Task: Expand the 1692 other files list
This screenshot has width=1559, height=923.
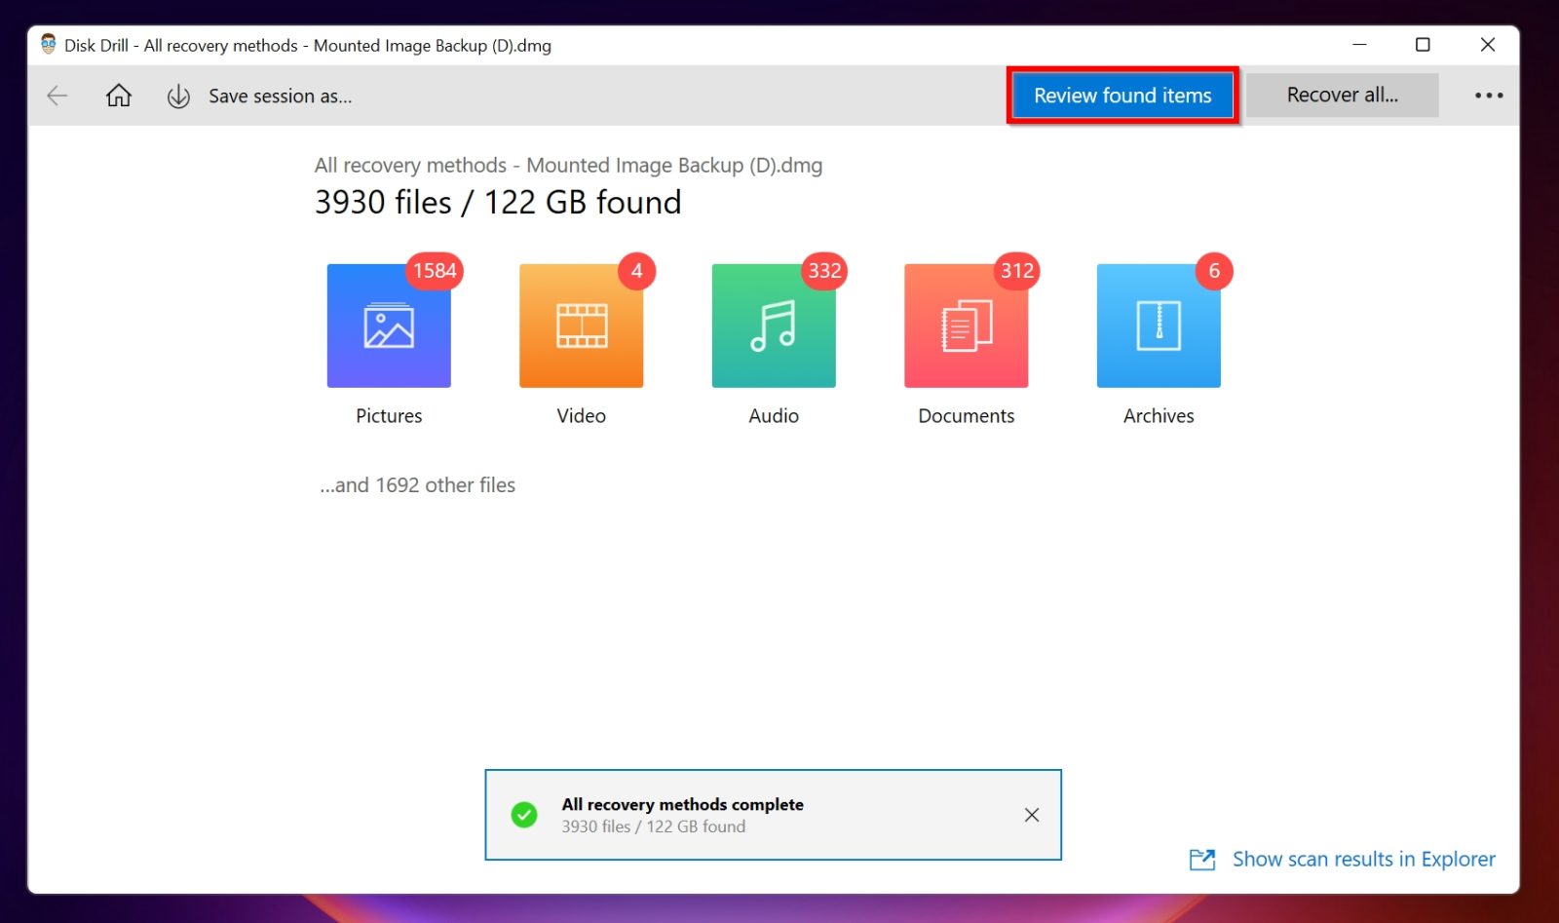Action: tap(416, 484)
